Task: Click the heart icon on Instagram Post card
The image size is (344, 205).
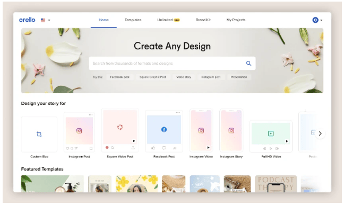Action: point(67,148)
